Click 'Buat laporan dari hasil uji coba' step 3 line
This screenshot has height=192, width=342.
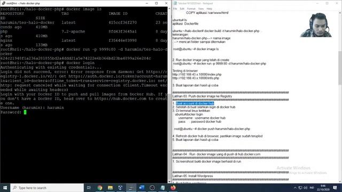pos(196,85)
